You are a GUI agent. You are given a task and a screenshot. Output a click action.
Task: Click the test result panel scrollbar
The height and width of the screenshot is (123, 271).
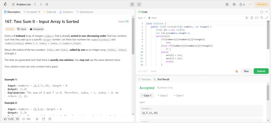268,93
